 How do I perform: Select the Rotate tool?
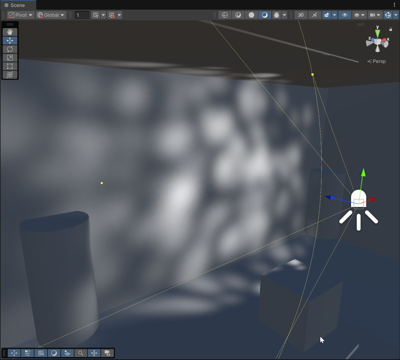10,49
